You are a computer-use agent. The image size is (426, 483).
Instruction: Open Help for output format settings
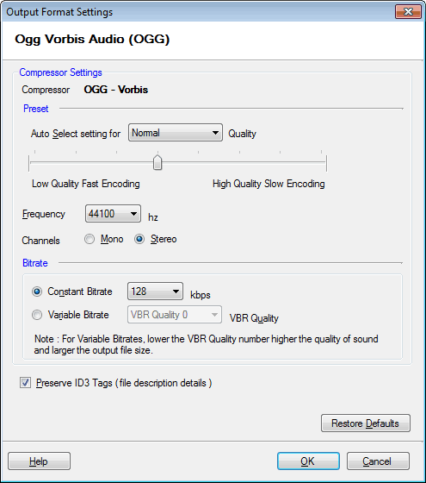pyautogui.click(x=39, y=461)
